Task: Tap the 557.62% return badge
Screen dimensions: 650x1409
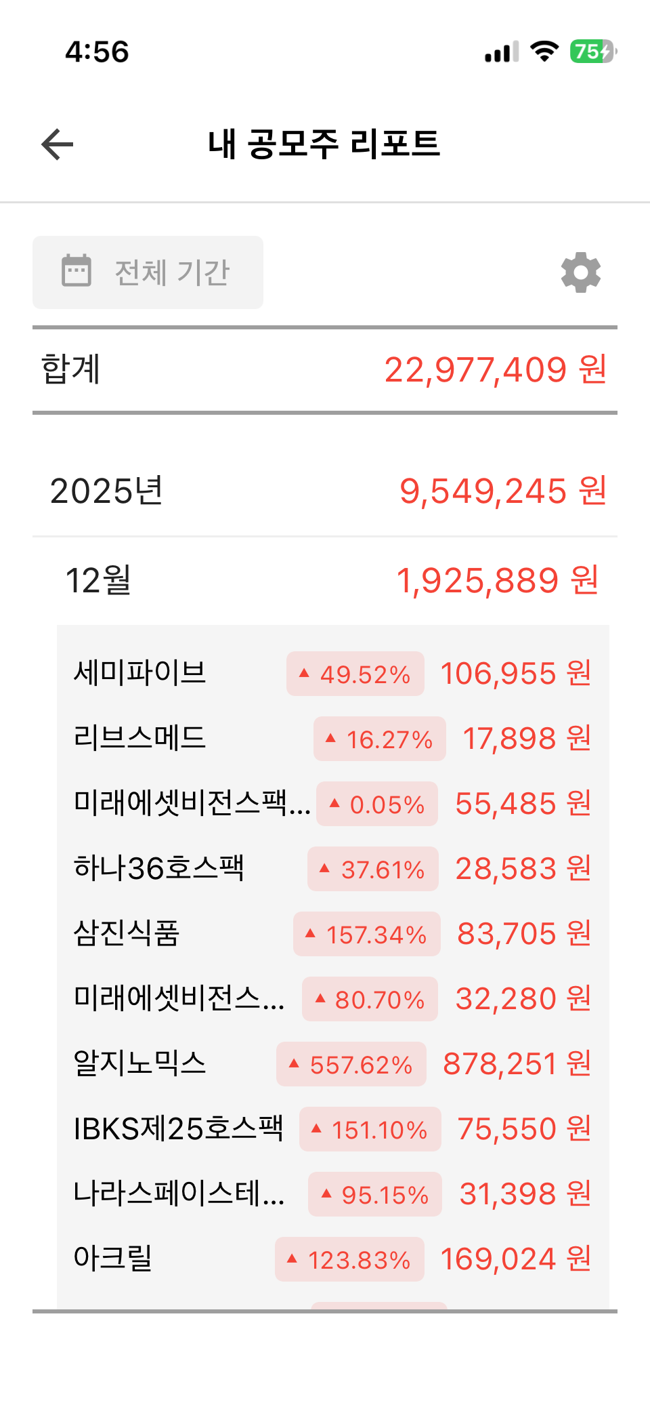Action: (351, 1065)
